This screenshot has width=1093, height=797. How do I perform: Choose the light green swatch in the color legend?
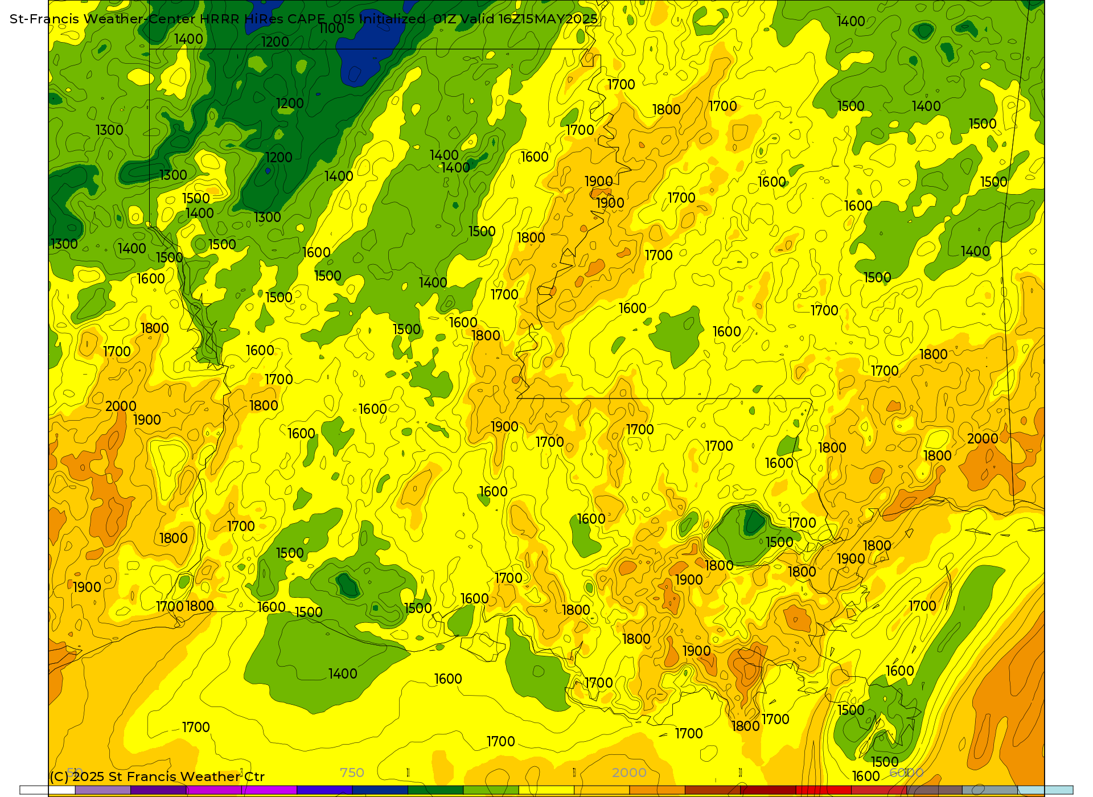click(491, 790)
